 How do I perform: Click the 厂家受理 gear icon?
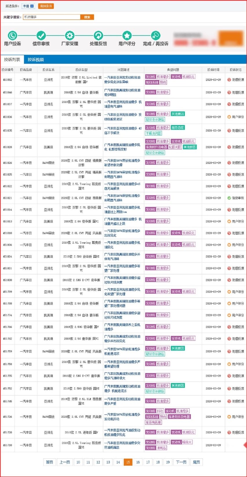[70, 35]
